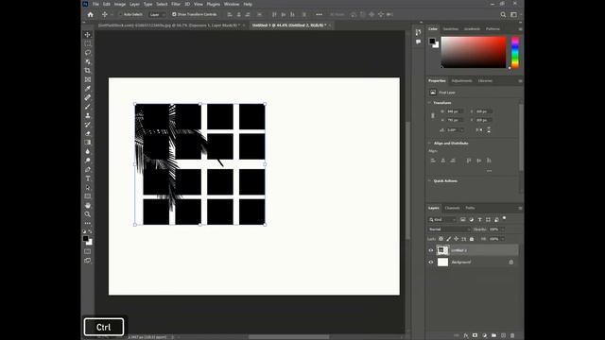Collapse the Quick Actions section
Screen dimensions: 605x340
tap(430, 180)
